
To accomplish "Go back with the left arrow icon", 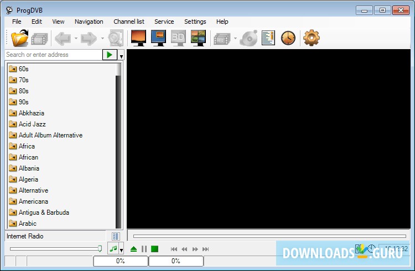I will click(x=63, y=39).
